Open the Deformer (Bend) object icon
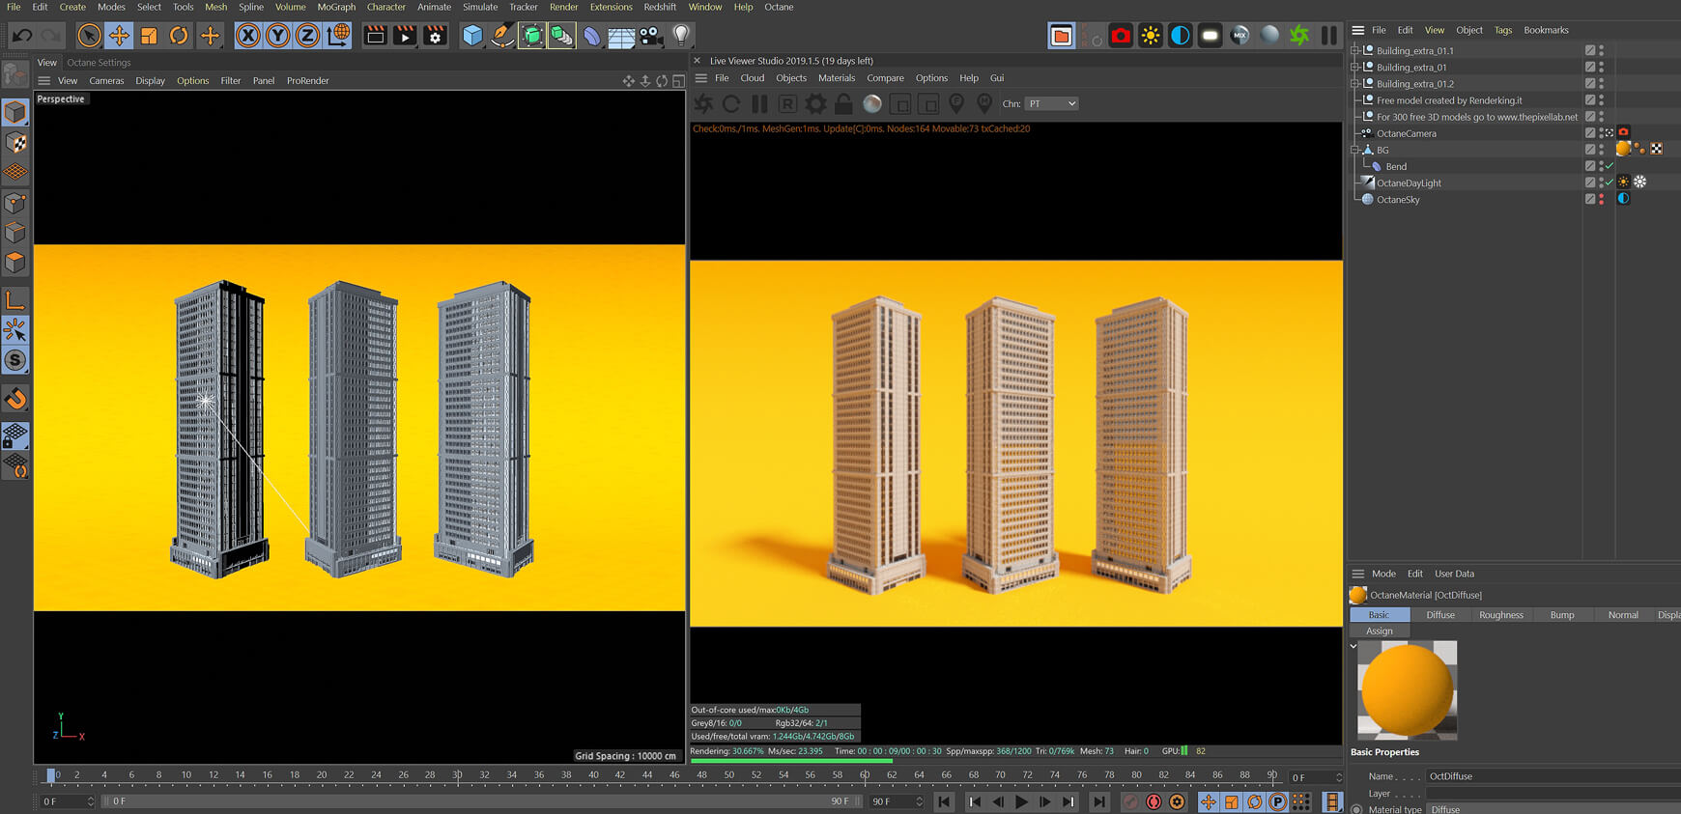Screen dimensions: 1681x814 (x=591, y=36)
